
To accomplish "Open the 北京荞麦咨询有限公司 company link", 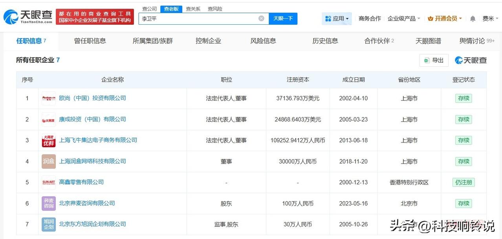I will pyautogui.click(x=87, y=203).
